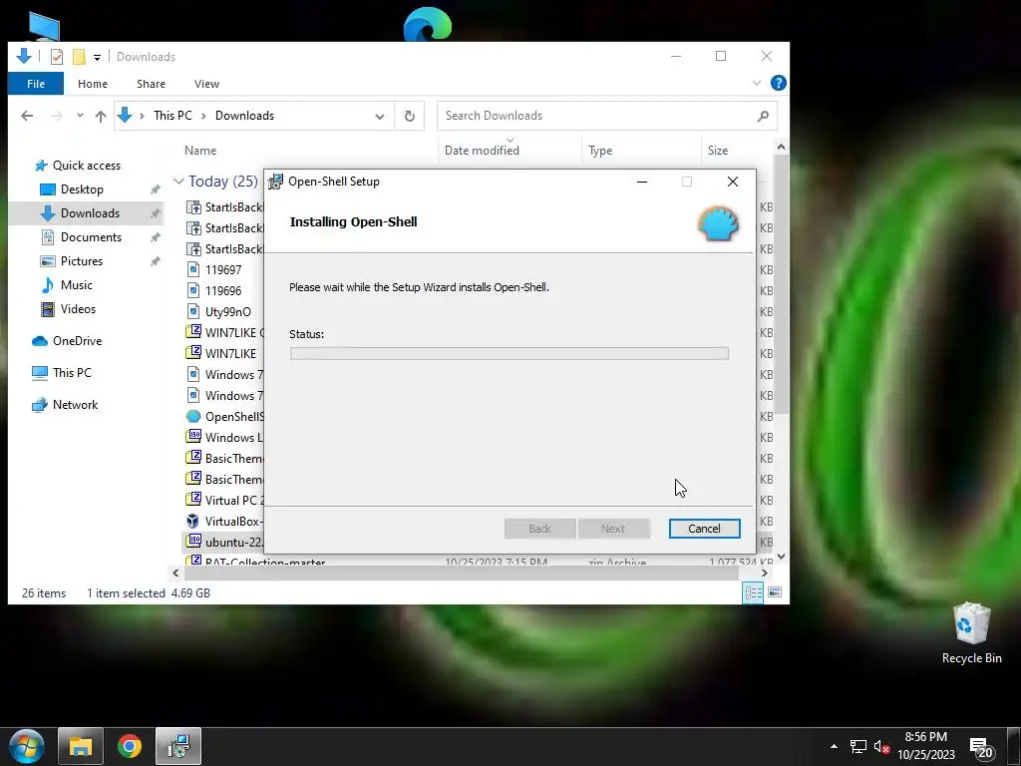The height and width of the screenshot is (766, 1021).
Task: Select the Virtual PC archive
Action: 225,501
